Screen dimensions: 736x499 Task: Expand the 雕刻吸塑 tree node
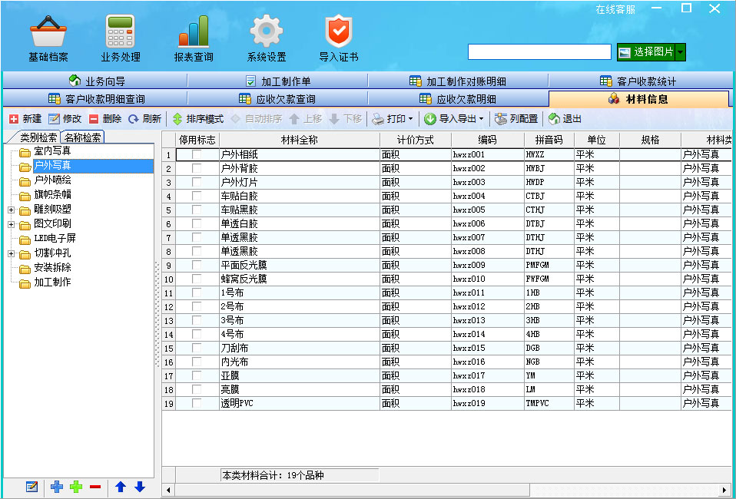(x=12, y=210)
